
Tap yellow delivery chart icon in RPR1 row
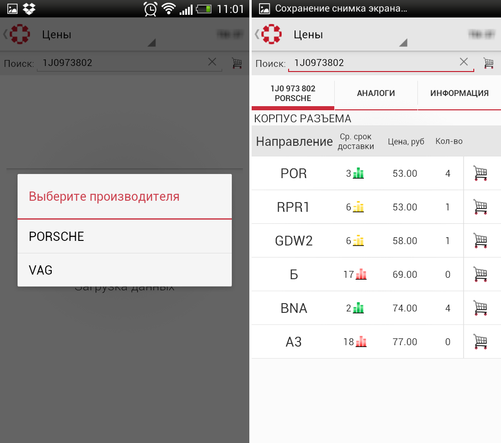tap(358, 207)
